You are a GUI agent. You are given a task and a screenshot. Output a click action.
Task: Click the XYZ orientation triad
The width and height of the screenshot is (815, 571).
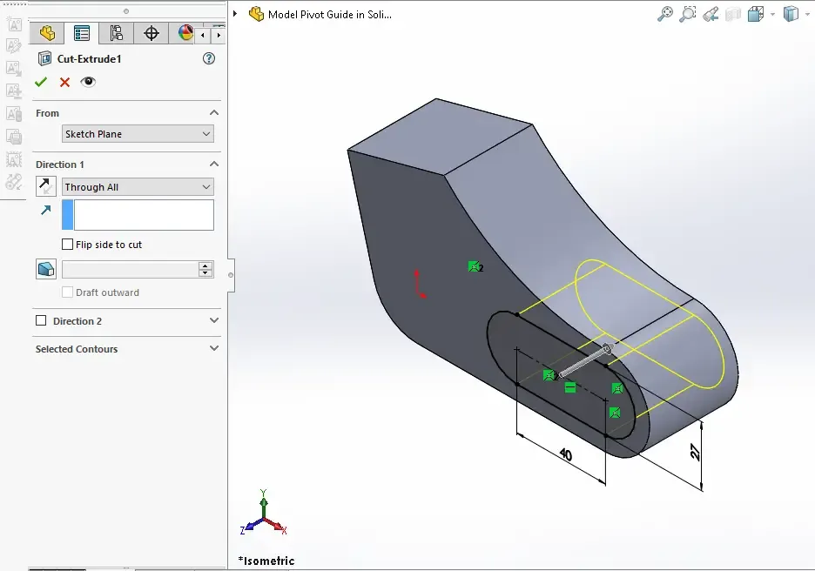pyautogui.click(x=264, y=514)
